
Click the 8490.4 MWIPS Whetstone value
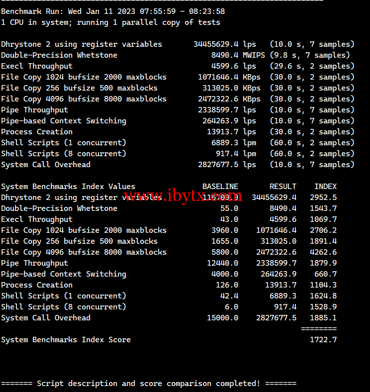(x=225, y=55)
